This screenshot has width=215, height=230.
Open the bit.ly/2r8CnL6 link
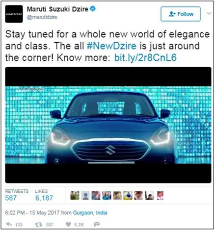coord(145,58)
